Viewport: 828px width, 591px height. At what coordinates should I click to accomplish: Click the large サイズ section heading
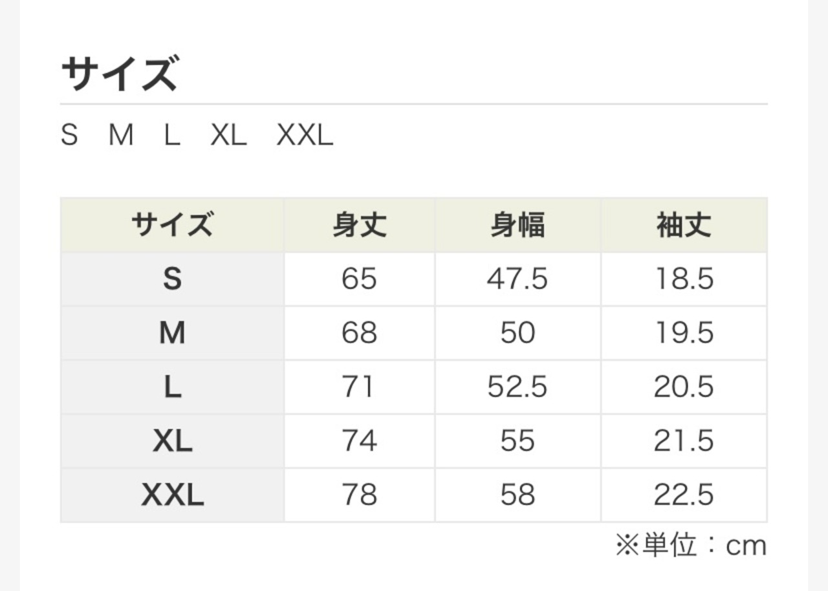[119, 74]
